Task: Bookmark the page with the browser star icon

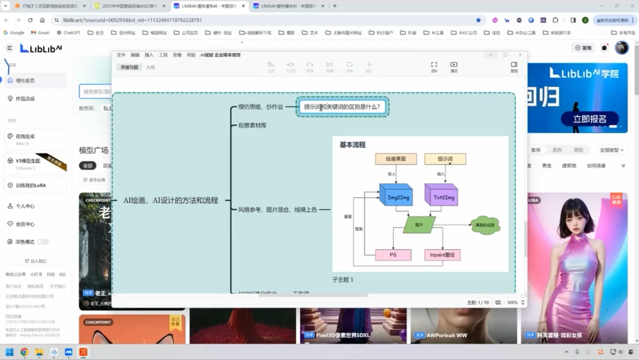Action: point(478,19)
